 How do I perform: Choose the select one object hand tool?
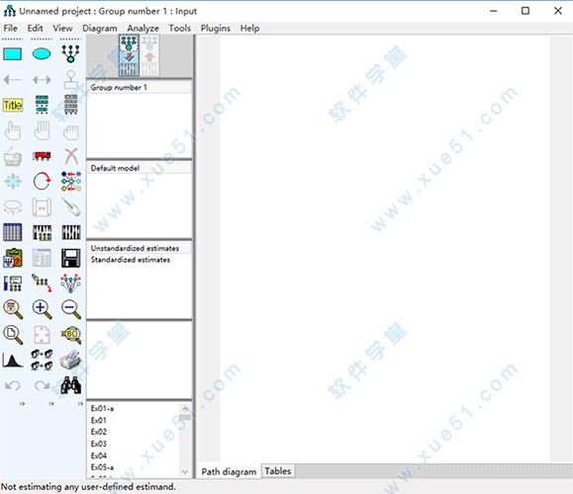point(13,130)
